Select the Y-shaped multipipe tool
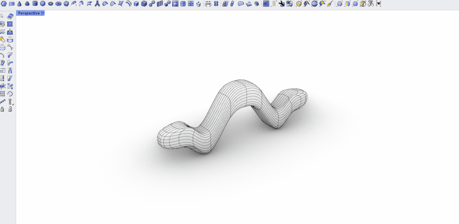Screen dimensions: 459x224 point(97,4)
